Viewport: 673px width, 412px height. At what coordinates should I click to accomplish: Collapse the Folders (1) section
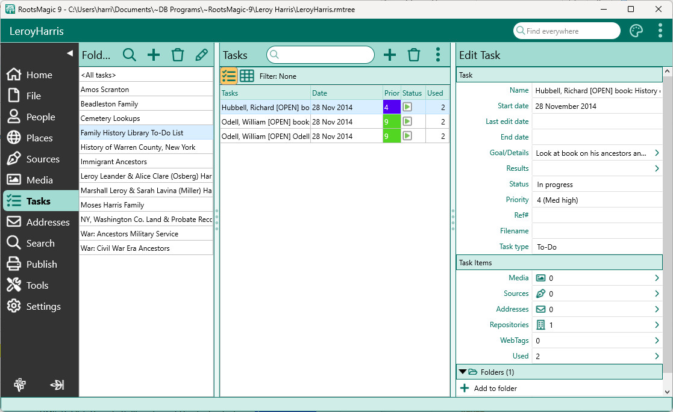pyautogui.click(x=463, y=372)
